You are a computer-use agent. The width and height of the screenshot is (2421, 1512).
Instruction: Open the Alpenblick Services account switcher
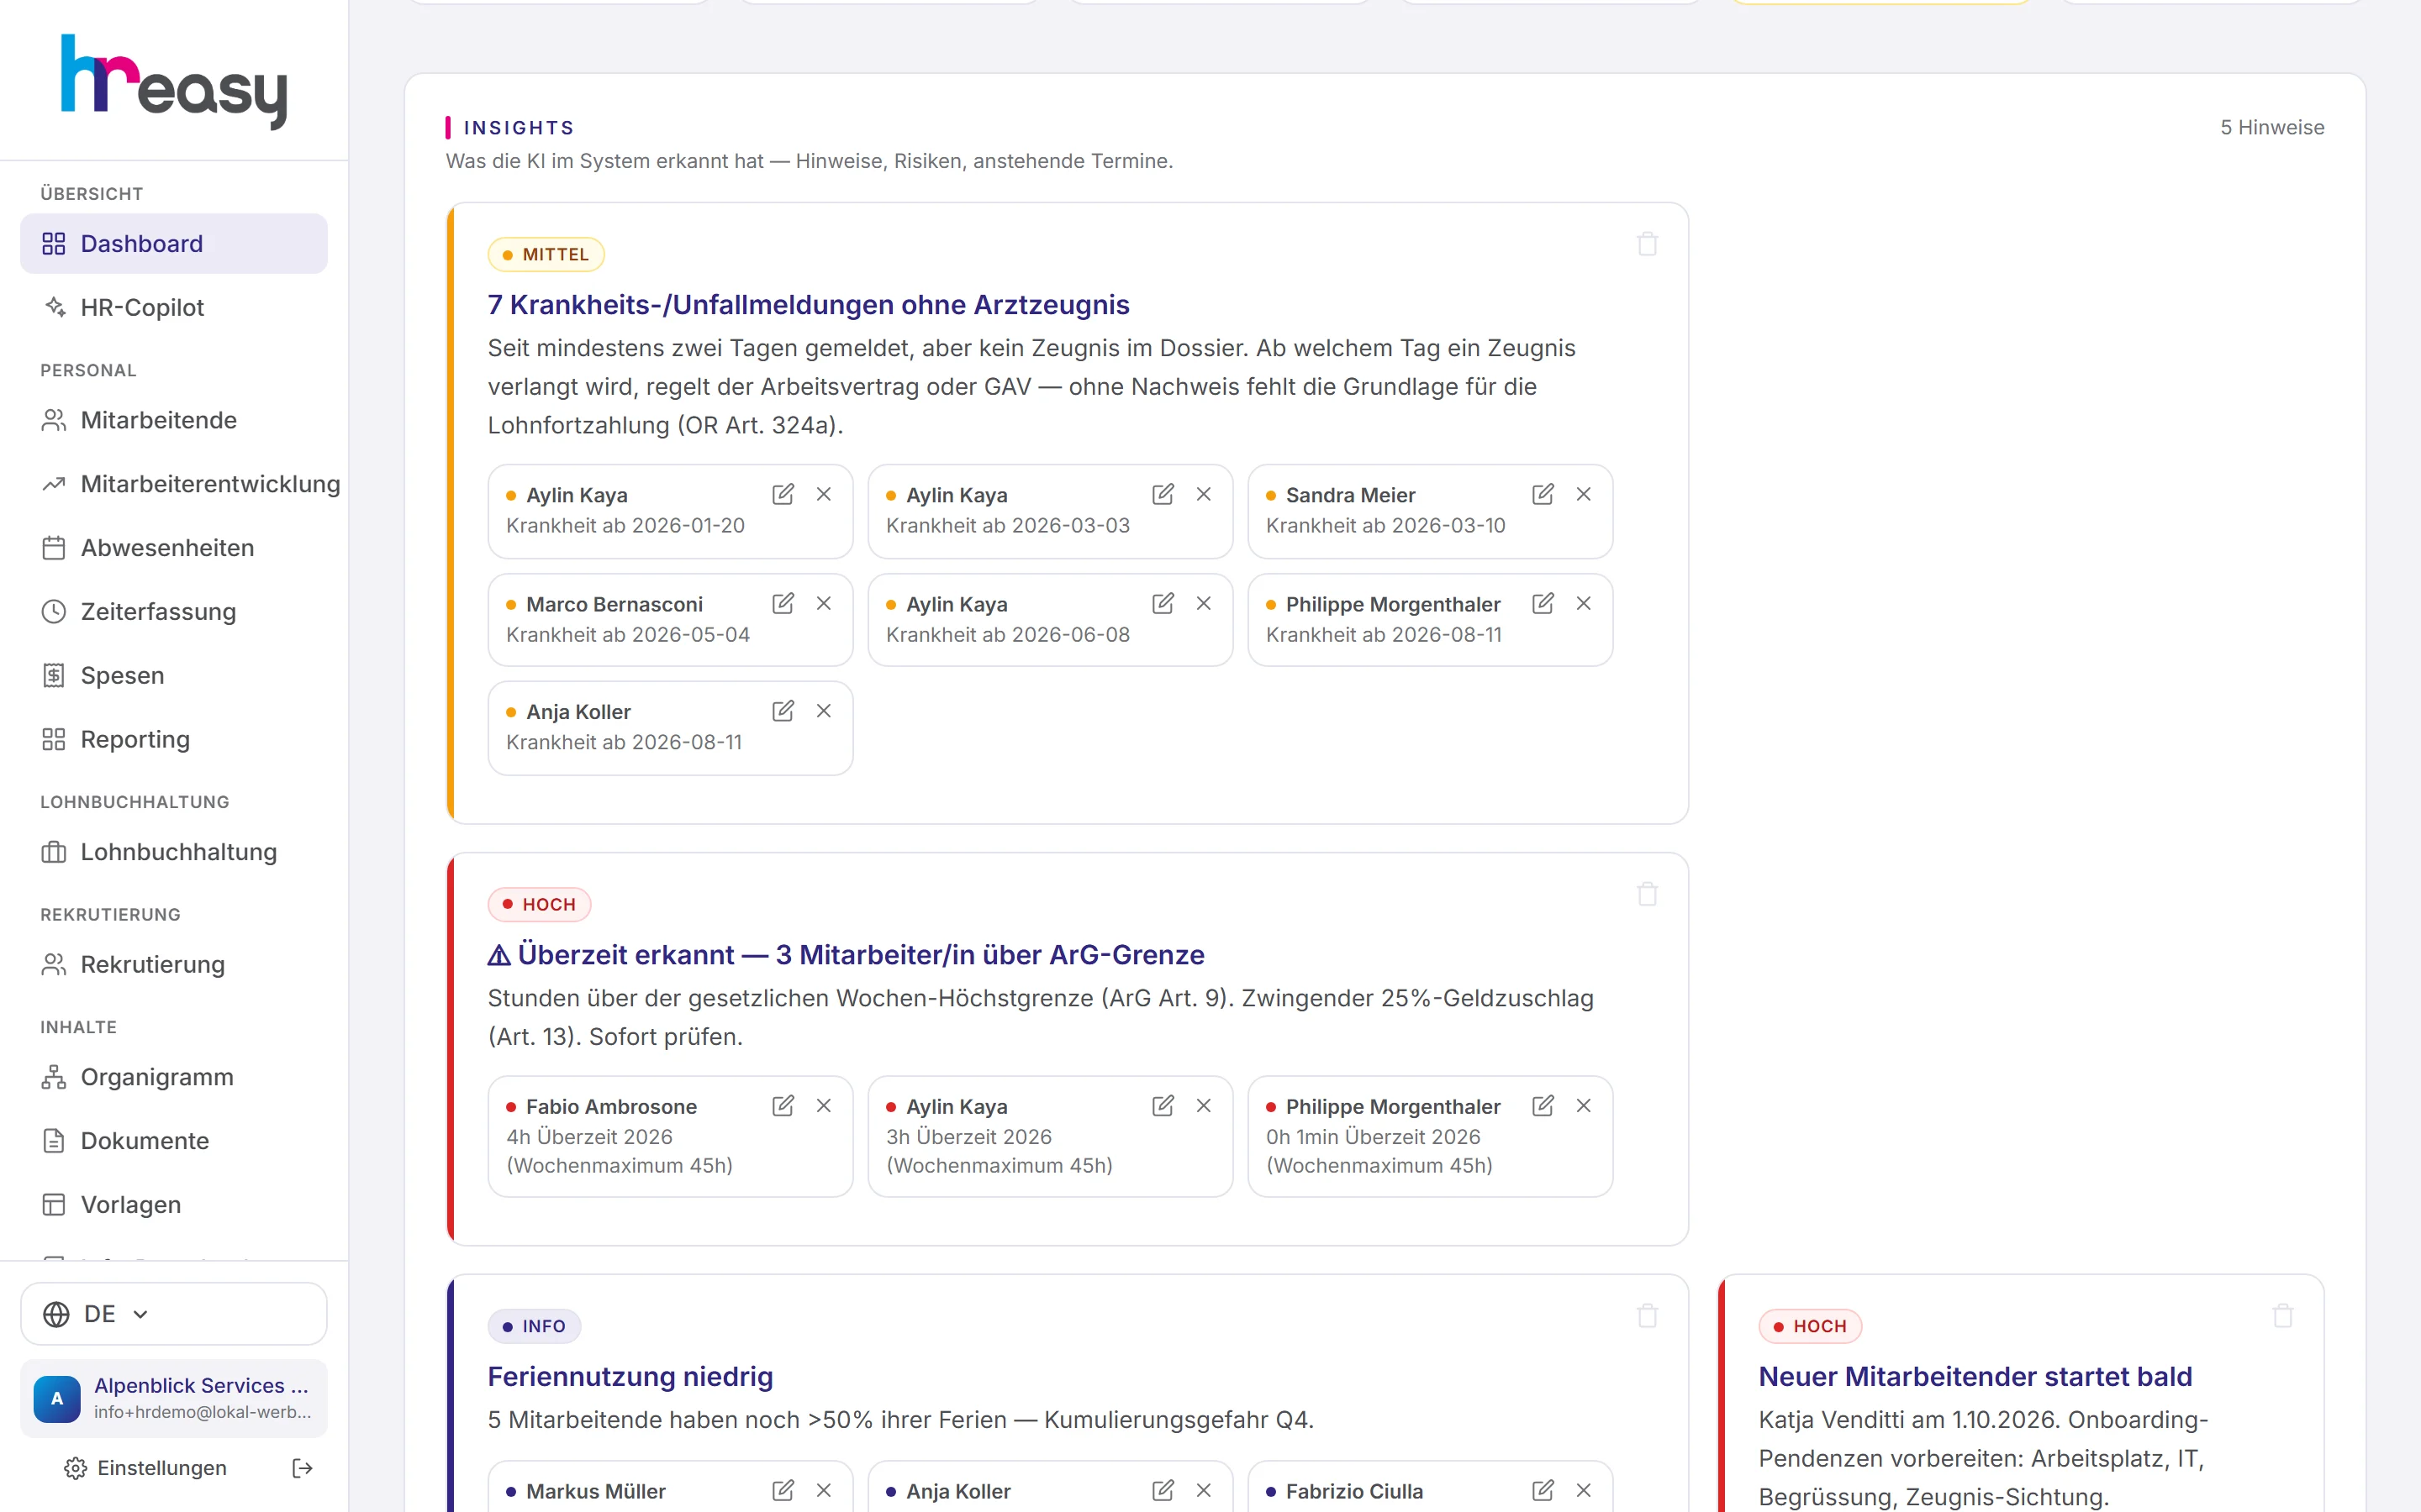tap(174, 1398)
